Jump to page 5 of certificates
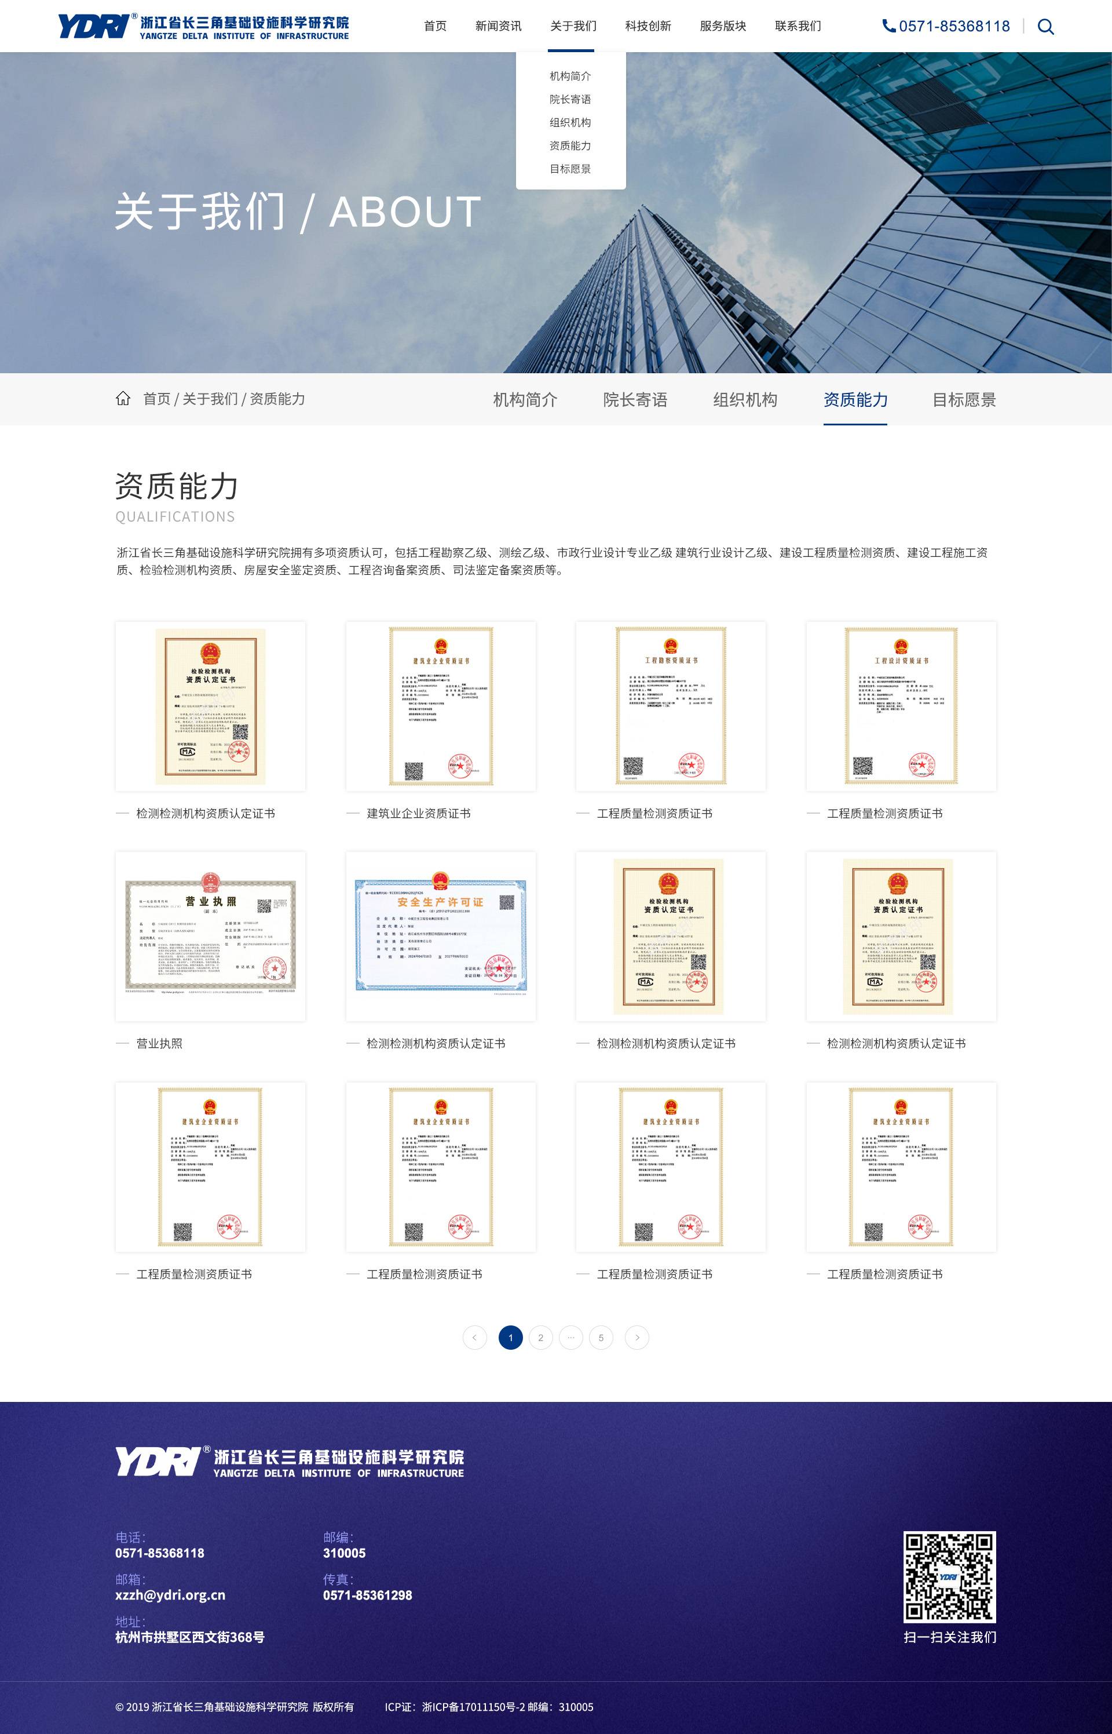Image resolution: width=1112 pixels, height=1734 pixels. pyautogui.click(x=601, y=1338)
